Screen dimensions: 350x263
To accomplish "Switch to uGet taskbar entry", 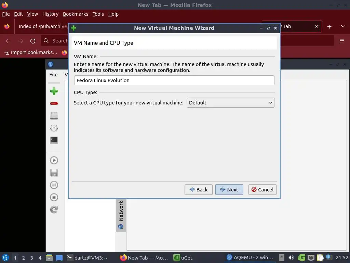I will [x=183, y=258].
